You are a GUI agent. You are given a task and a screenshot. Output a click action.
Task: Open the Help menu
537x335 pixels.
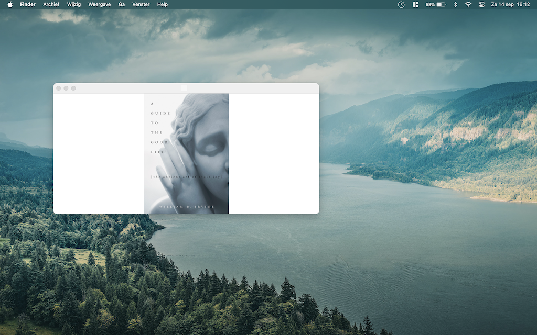163,4
